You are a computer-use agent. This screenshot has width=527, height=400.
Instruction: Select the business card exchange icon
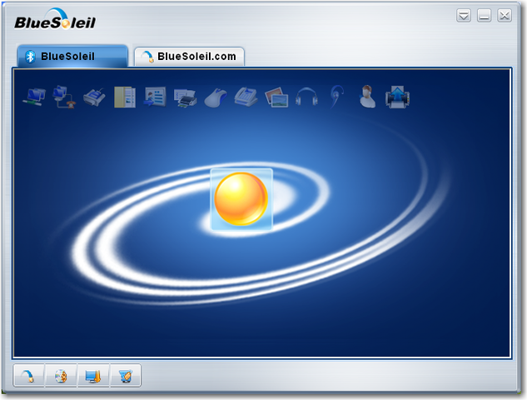click(x=155, y=97)
